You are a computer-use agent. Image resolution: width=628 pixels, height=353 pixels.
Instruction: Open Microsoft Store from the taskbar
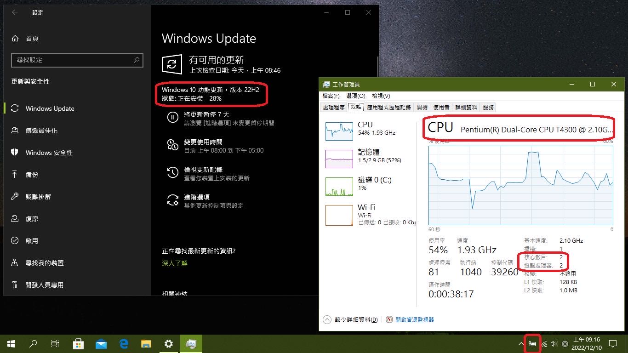point(78,343)
